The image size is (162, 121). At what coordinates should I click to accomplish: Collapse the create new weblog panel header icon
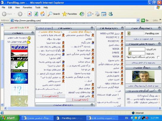(159, 28)
